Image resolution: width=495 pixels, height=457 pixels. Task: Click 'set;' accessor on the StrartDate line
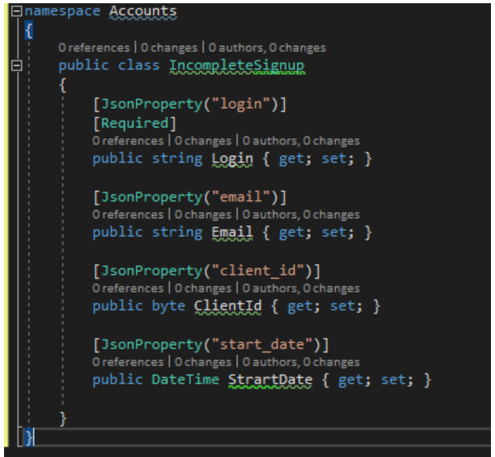(397, 380)
